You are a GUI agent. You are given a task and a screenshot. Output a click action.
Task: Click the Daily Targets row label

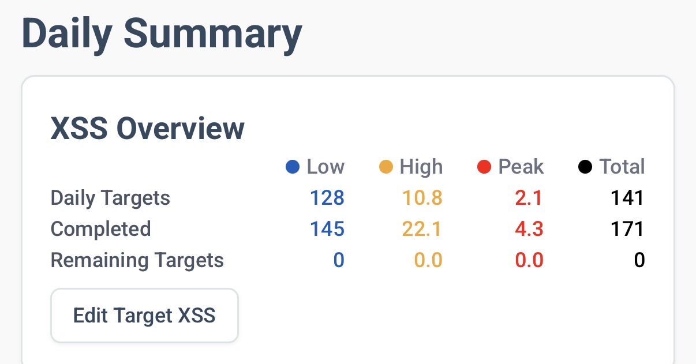pyautogui.click(x=110, y=198)
